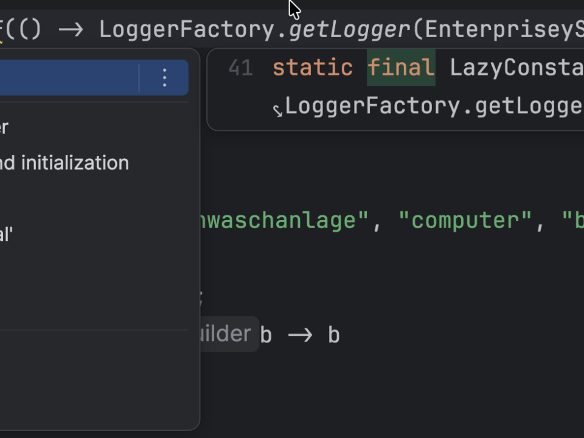Click line number 41 in the preview
The image size is (584, 438).
(x=240, y=68)
